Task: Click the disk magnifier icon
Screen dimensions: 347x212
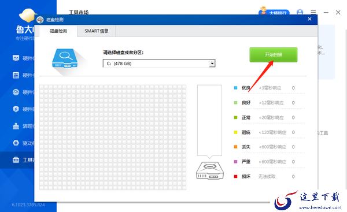Action: (65, 58)
